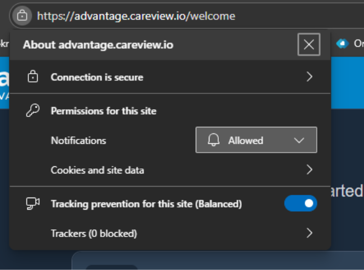Open the Connection is secure entry

97,77
